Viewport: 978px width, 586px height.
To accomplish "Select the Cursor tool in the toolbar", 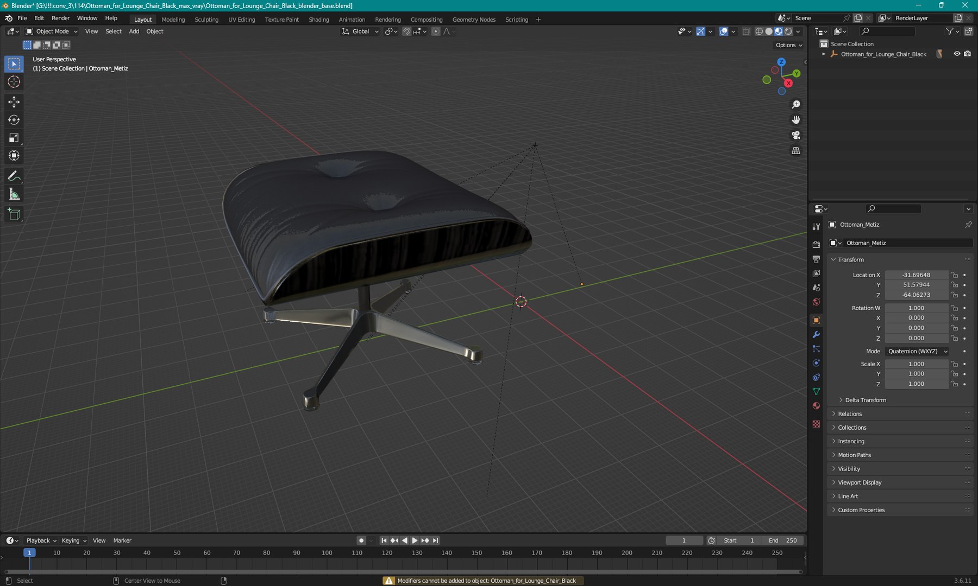I will click(14, 82).
